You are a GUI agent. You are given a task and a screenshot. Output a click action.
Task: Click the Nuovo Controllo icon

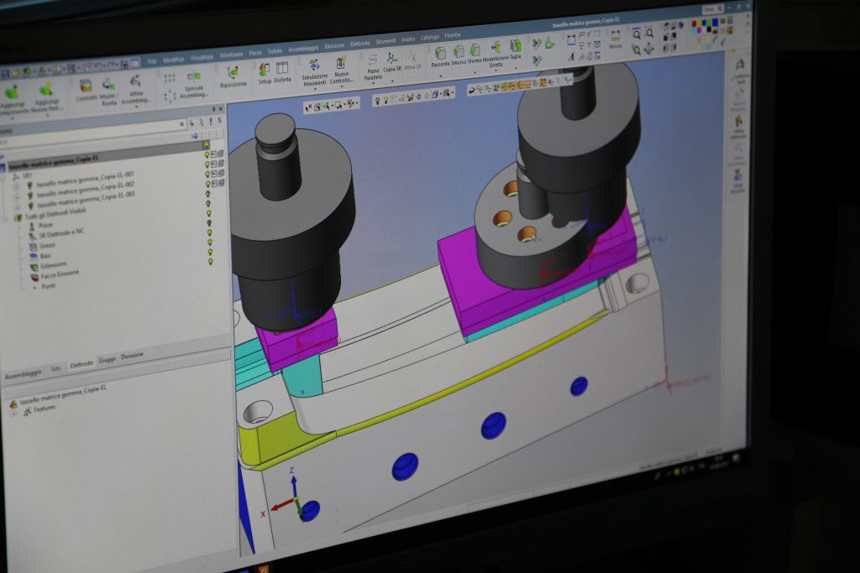[x=341, y=63]
